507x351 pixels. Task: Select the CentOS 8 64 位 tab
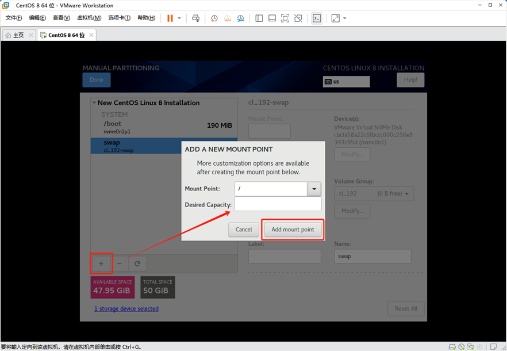coord(66,35)
